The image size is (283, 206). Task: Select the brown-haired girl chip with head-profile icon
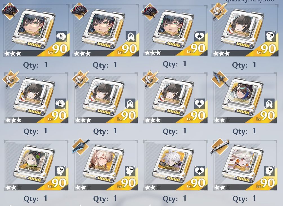[245, 31]
